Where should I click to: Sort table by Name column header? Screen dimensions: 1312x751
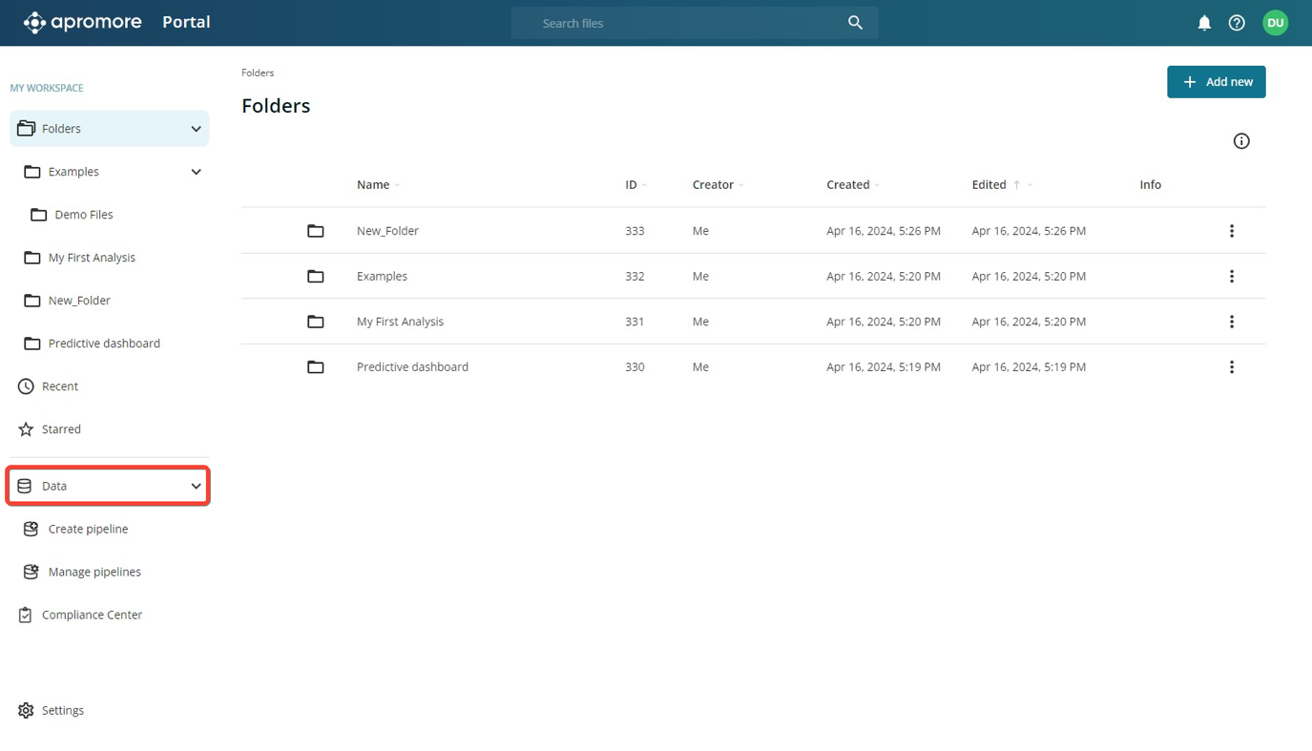[x=373, y=185]
